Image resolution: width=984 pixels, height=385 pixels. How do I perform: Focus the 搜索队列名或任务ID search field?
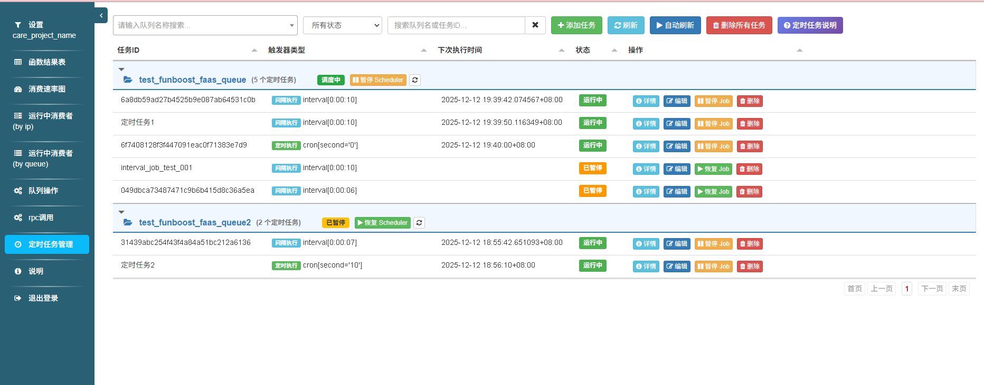pyautogui.click(x=456, y=25)
